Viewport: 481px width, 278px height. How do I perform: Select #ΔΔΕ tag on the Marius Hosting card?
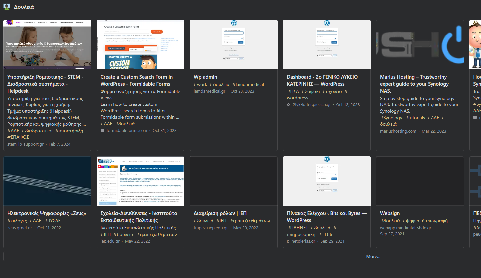(x=433, y=118)
